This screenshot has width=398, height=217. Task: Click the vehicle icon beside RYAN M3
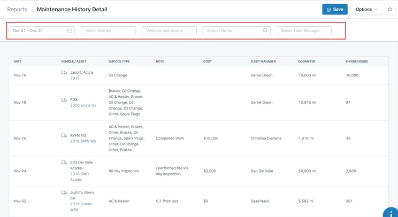pos(64,135)
